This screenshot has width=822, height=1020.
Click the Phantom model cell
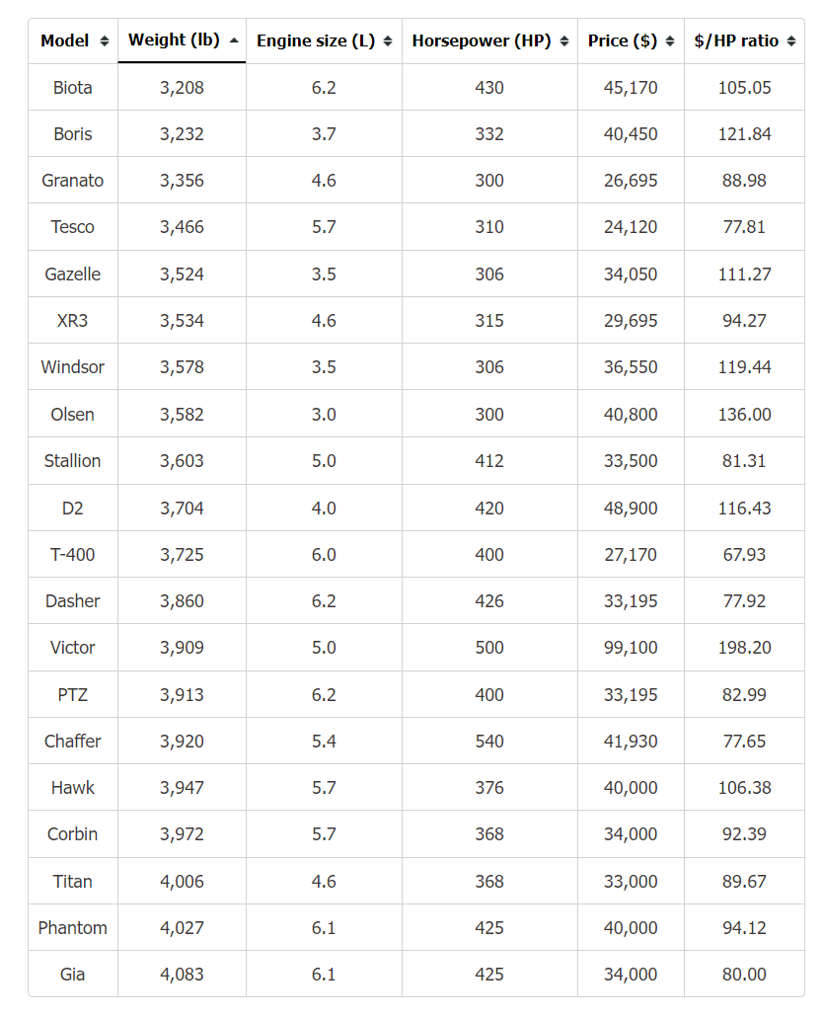click(73, 927)
